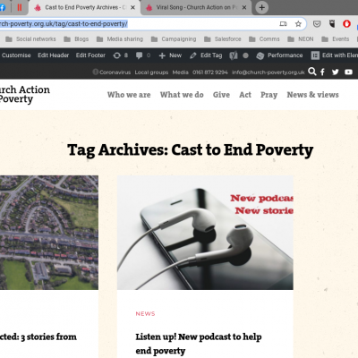Open the Media link in top bar
The height and width of the screenshot is (358, 358).
click(180, 72)
